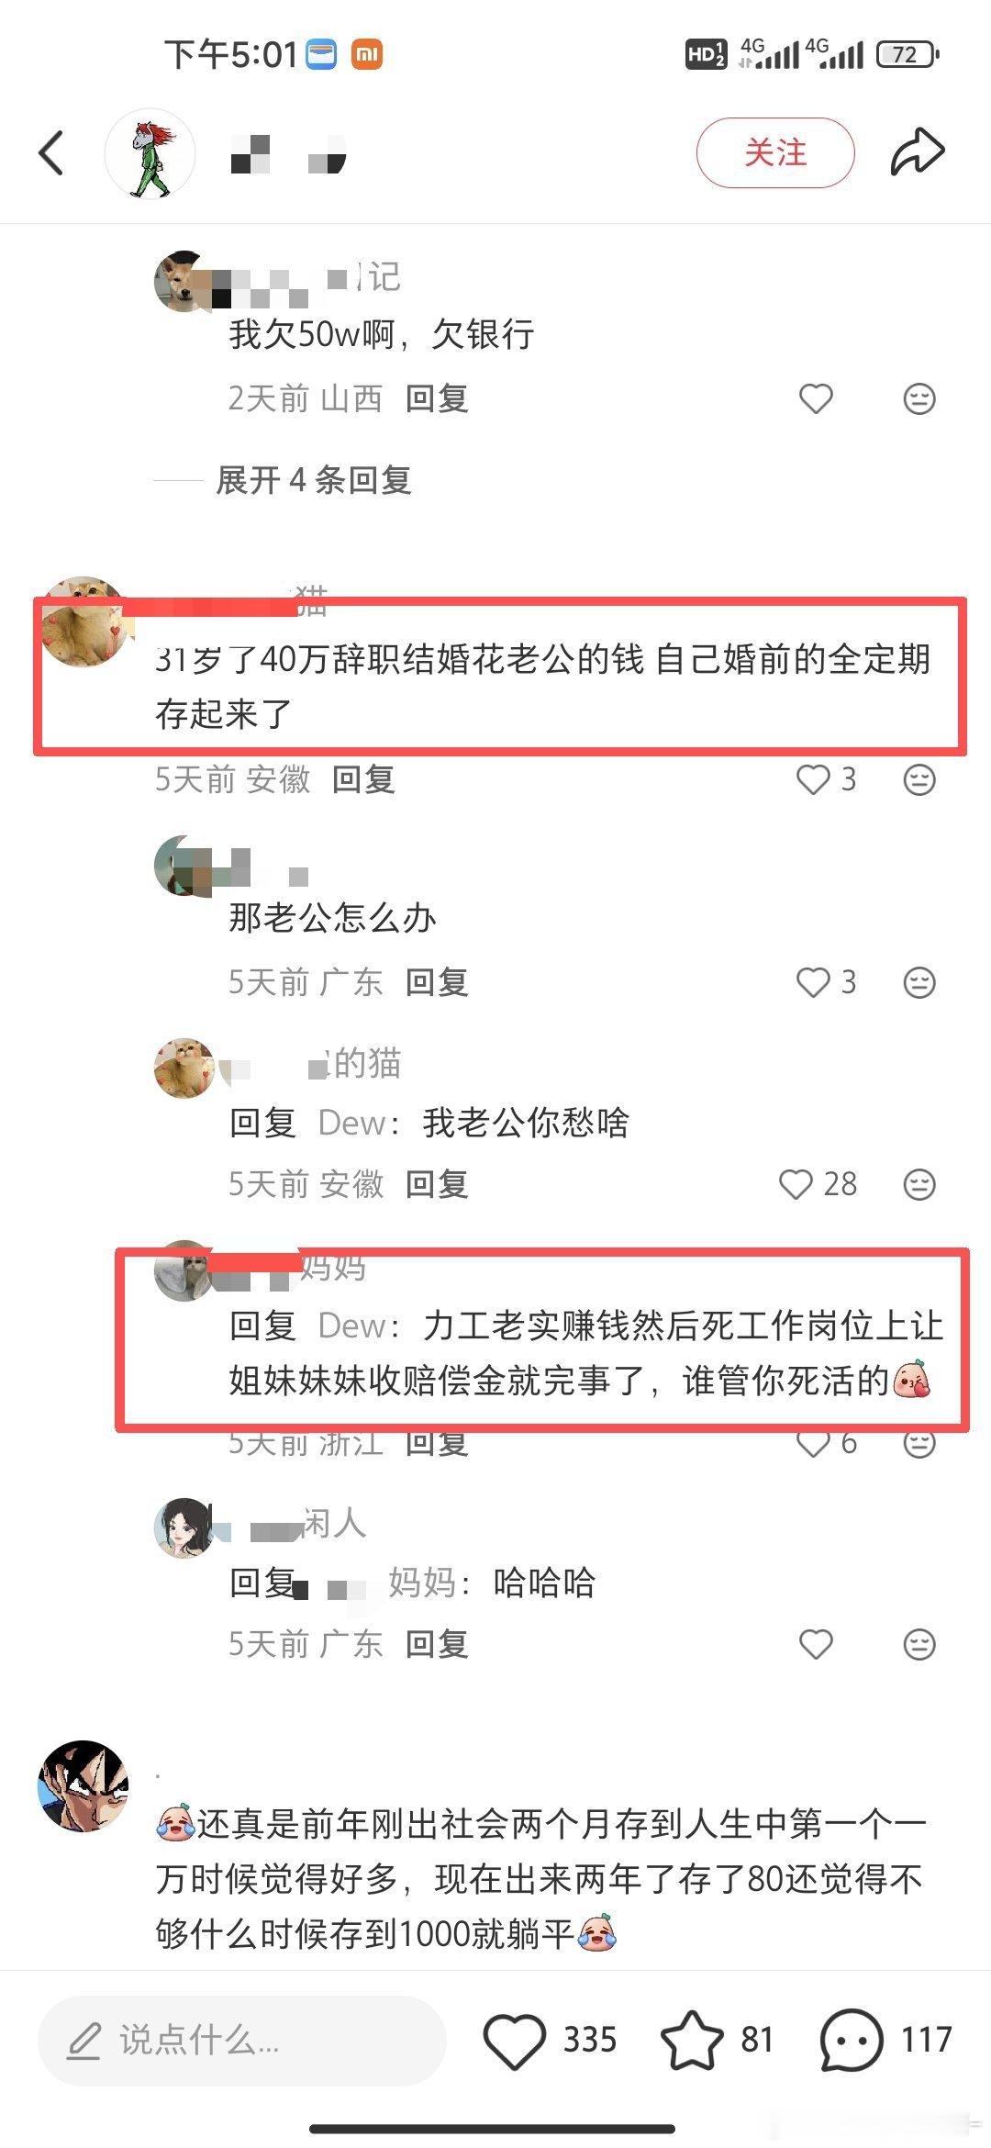991x2148 pixels.
Task: Reply to the 31岁了40万 comment from 安徽
Action: tap(363, 779)
